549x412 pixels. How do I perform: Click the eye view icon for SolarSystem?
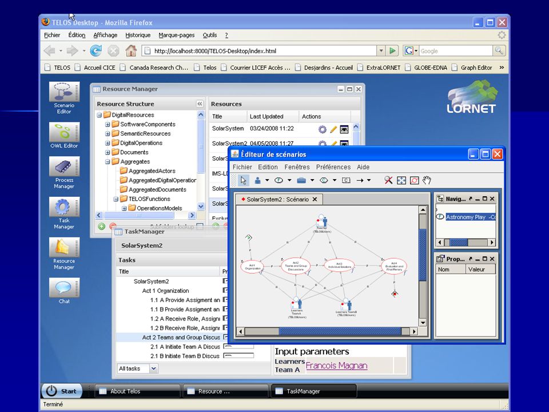(x=344, y=129)
